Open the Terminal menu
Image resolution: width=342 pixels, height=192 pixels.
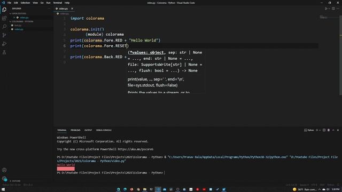[58, 3]
